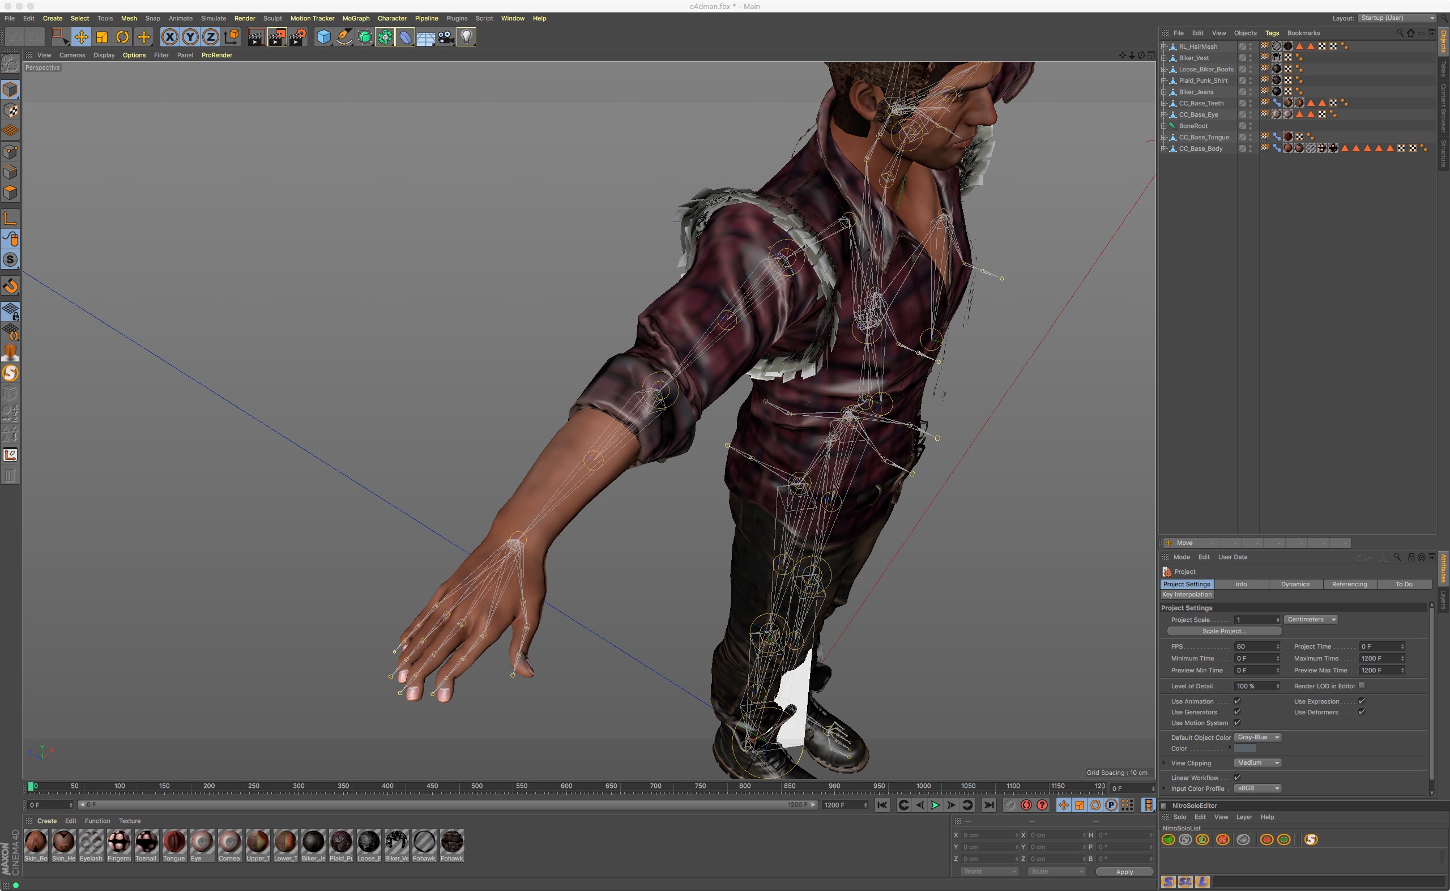Select the Rotate tool icon
Viewport: 1450px width, 891px height.
122,37
